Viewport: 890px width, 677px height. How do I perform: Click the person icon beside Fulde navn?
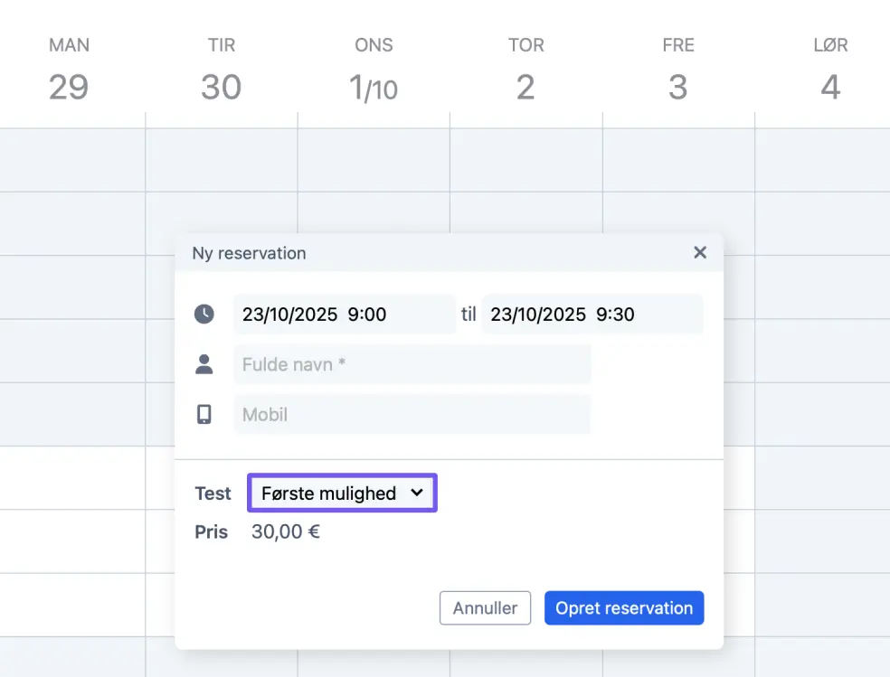pyautogui.click(x=204, y=364)
